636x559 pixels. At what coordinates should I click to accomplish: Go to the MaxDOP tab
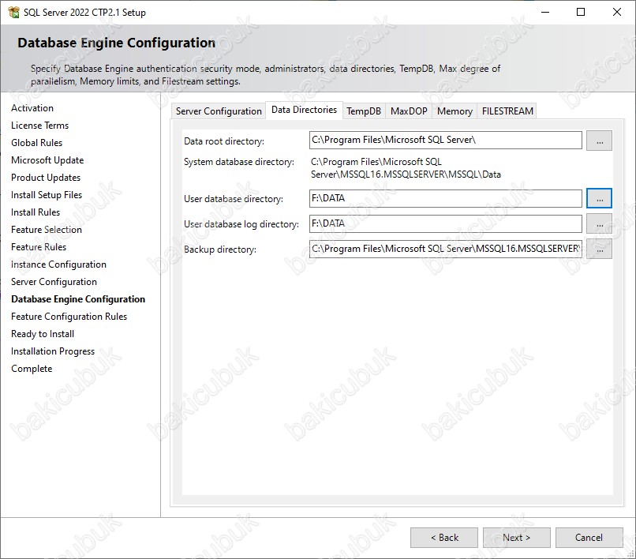pos(409,111)
